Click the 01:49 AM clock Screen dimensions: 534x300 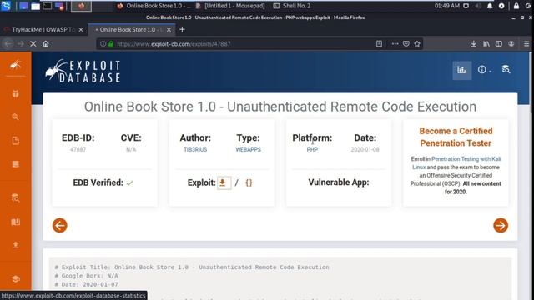click(x=447, y=6)
